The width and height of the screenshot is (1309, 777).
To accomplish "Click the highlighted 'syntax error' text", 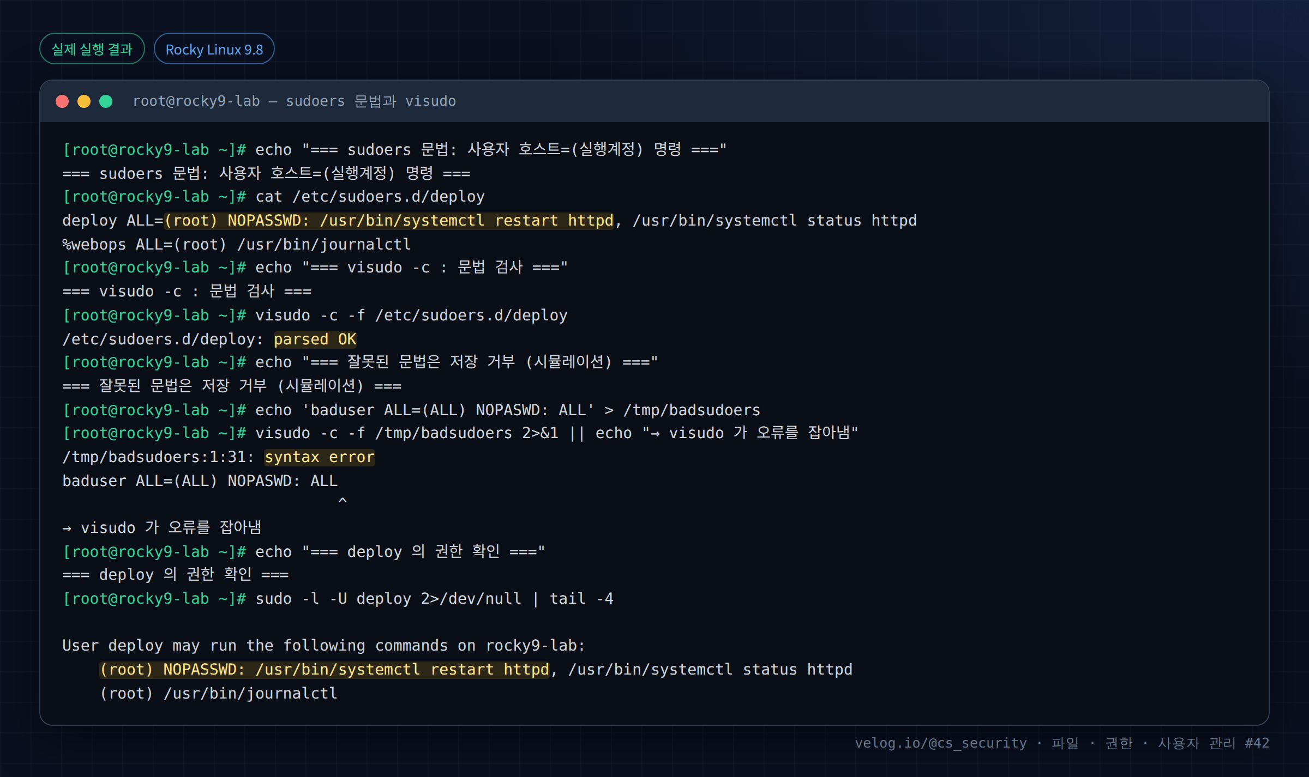I will click(x=320, y=457).
